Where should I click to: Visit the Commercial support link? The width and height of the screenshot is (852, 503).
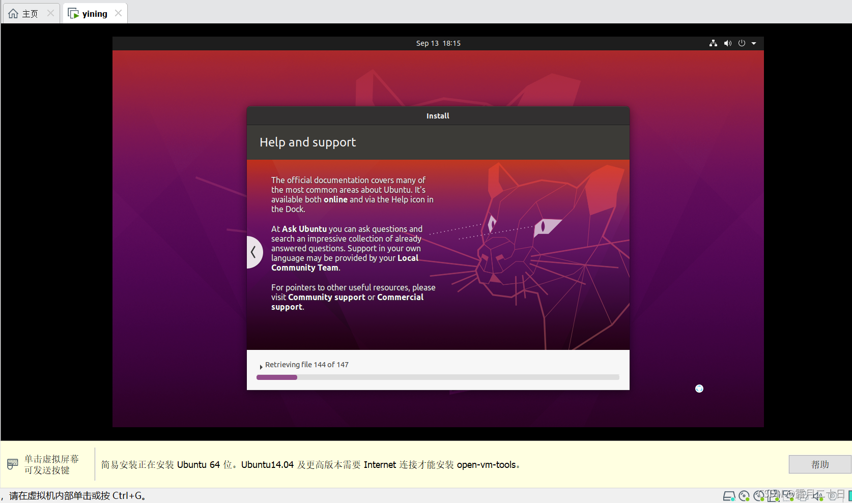pyautogui.click(x=400, y=297)
